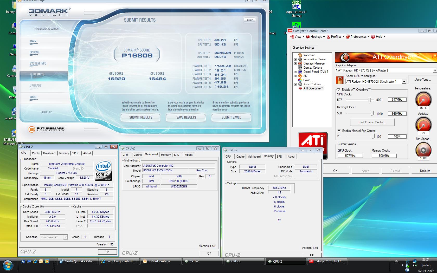
Task: Click Defaults button in Catalyst
Action: [425, 171]
